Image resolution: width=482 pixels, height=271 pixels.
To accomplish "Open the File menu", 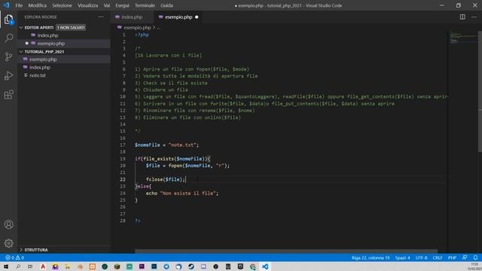I will (x=19, y=5).
